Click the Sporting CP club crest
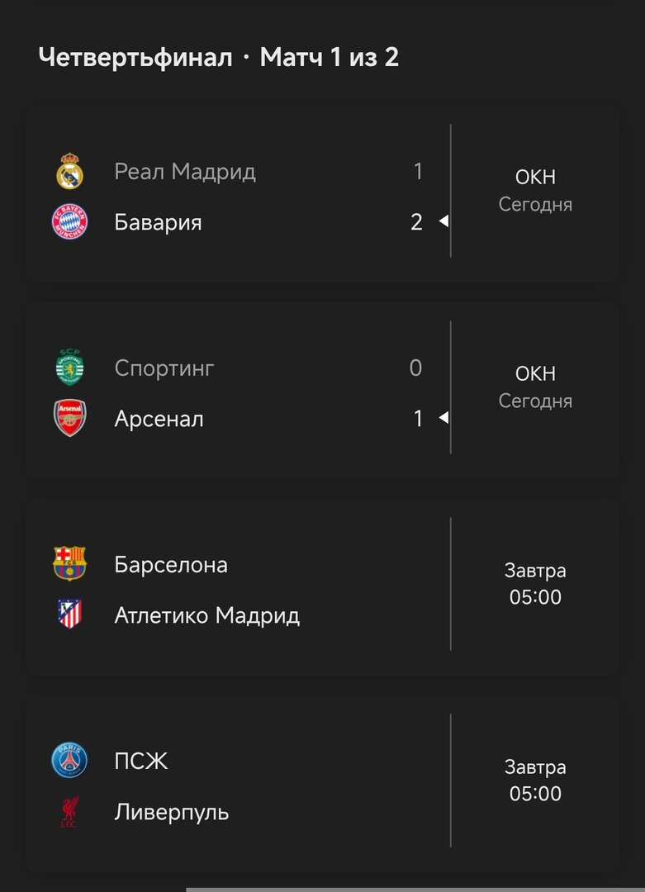This screenshot has width=645, height=892. pos(69,368)
